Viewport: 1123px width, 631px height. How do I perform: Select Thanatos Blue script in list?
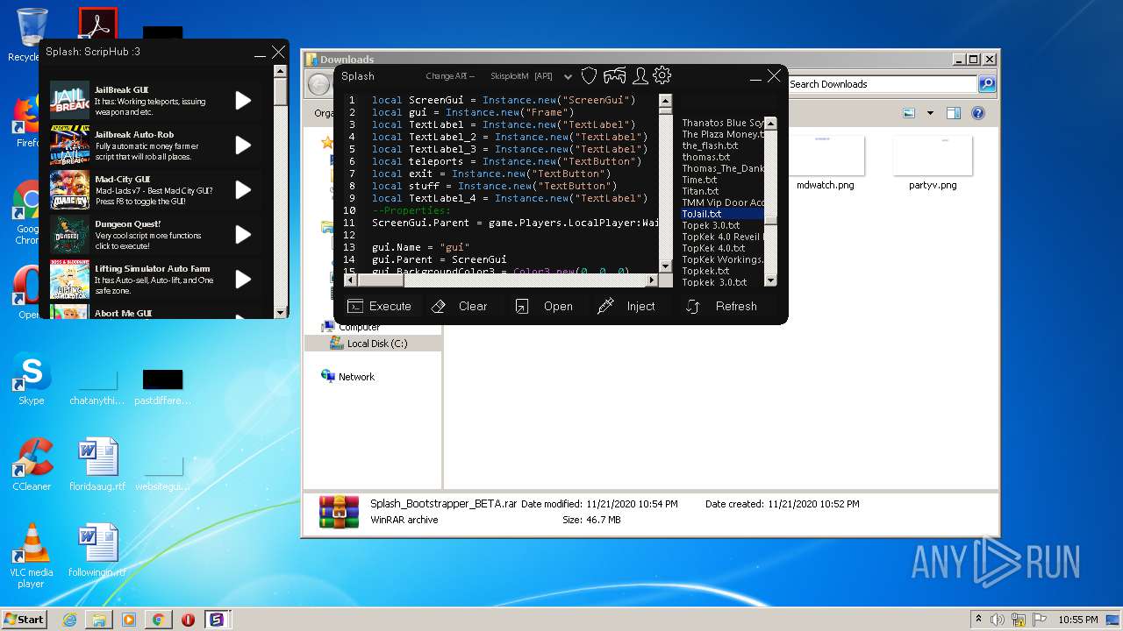click(722, 123)
